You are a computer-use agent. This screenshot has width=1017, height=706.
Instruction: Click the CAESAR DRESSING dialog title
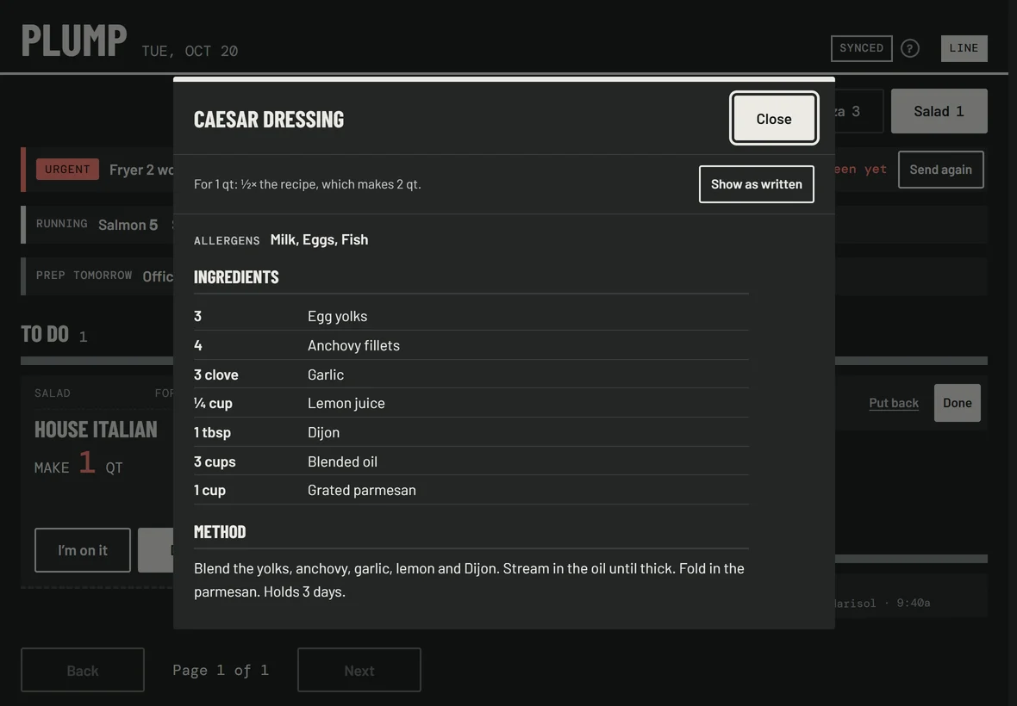point(269,119)
